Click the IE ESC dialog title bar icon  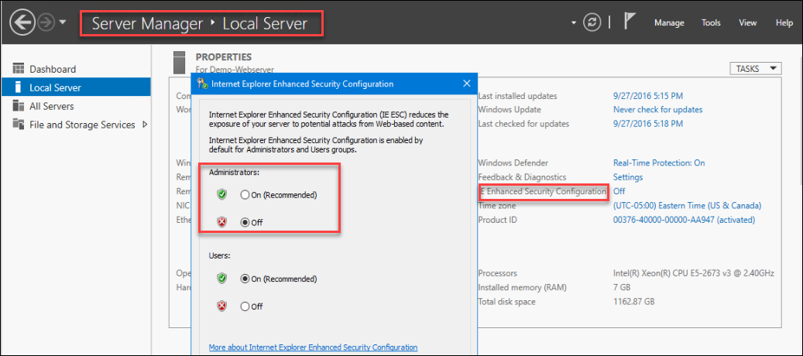pos(202,84)
